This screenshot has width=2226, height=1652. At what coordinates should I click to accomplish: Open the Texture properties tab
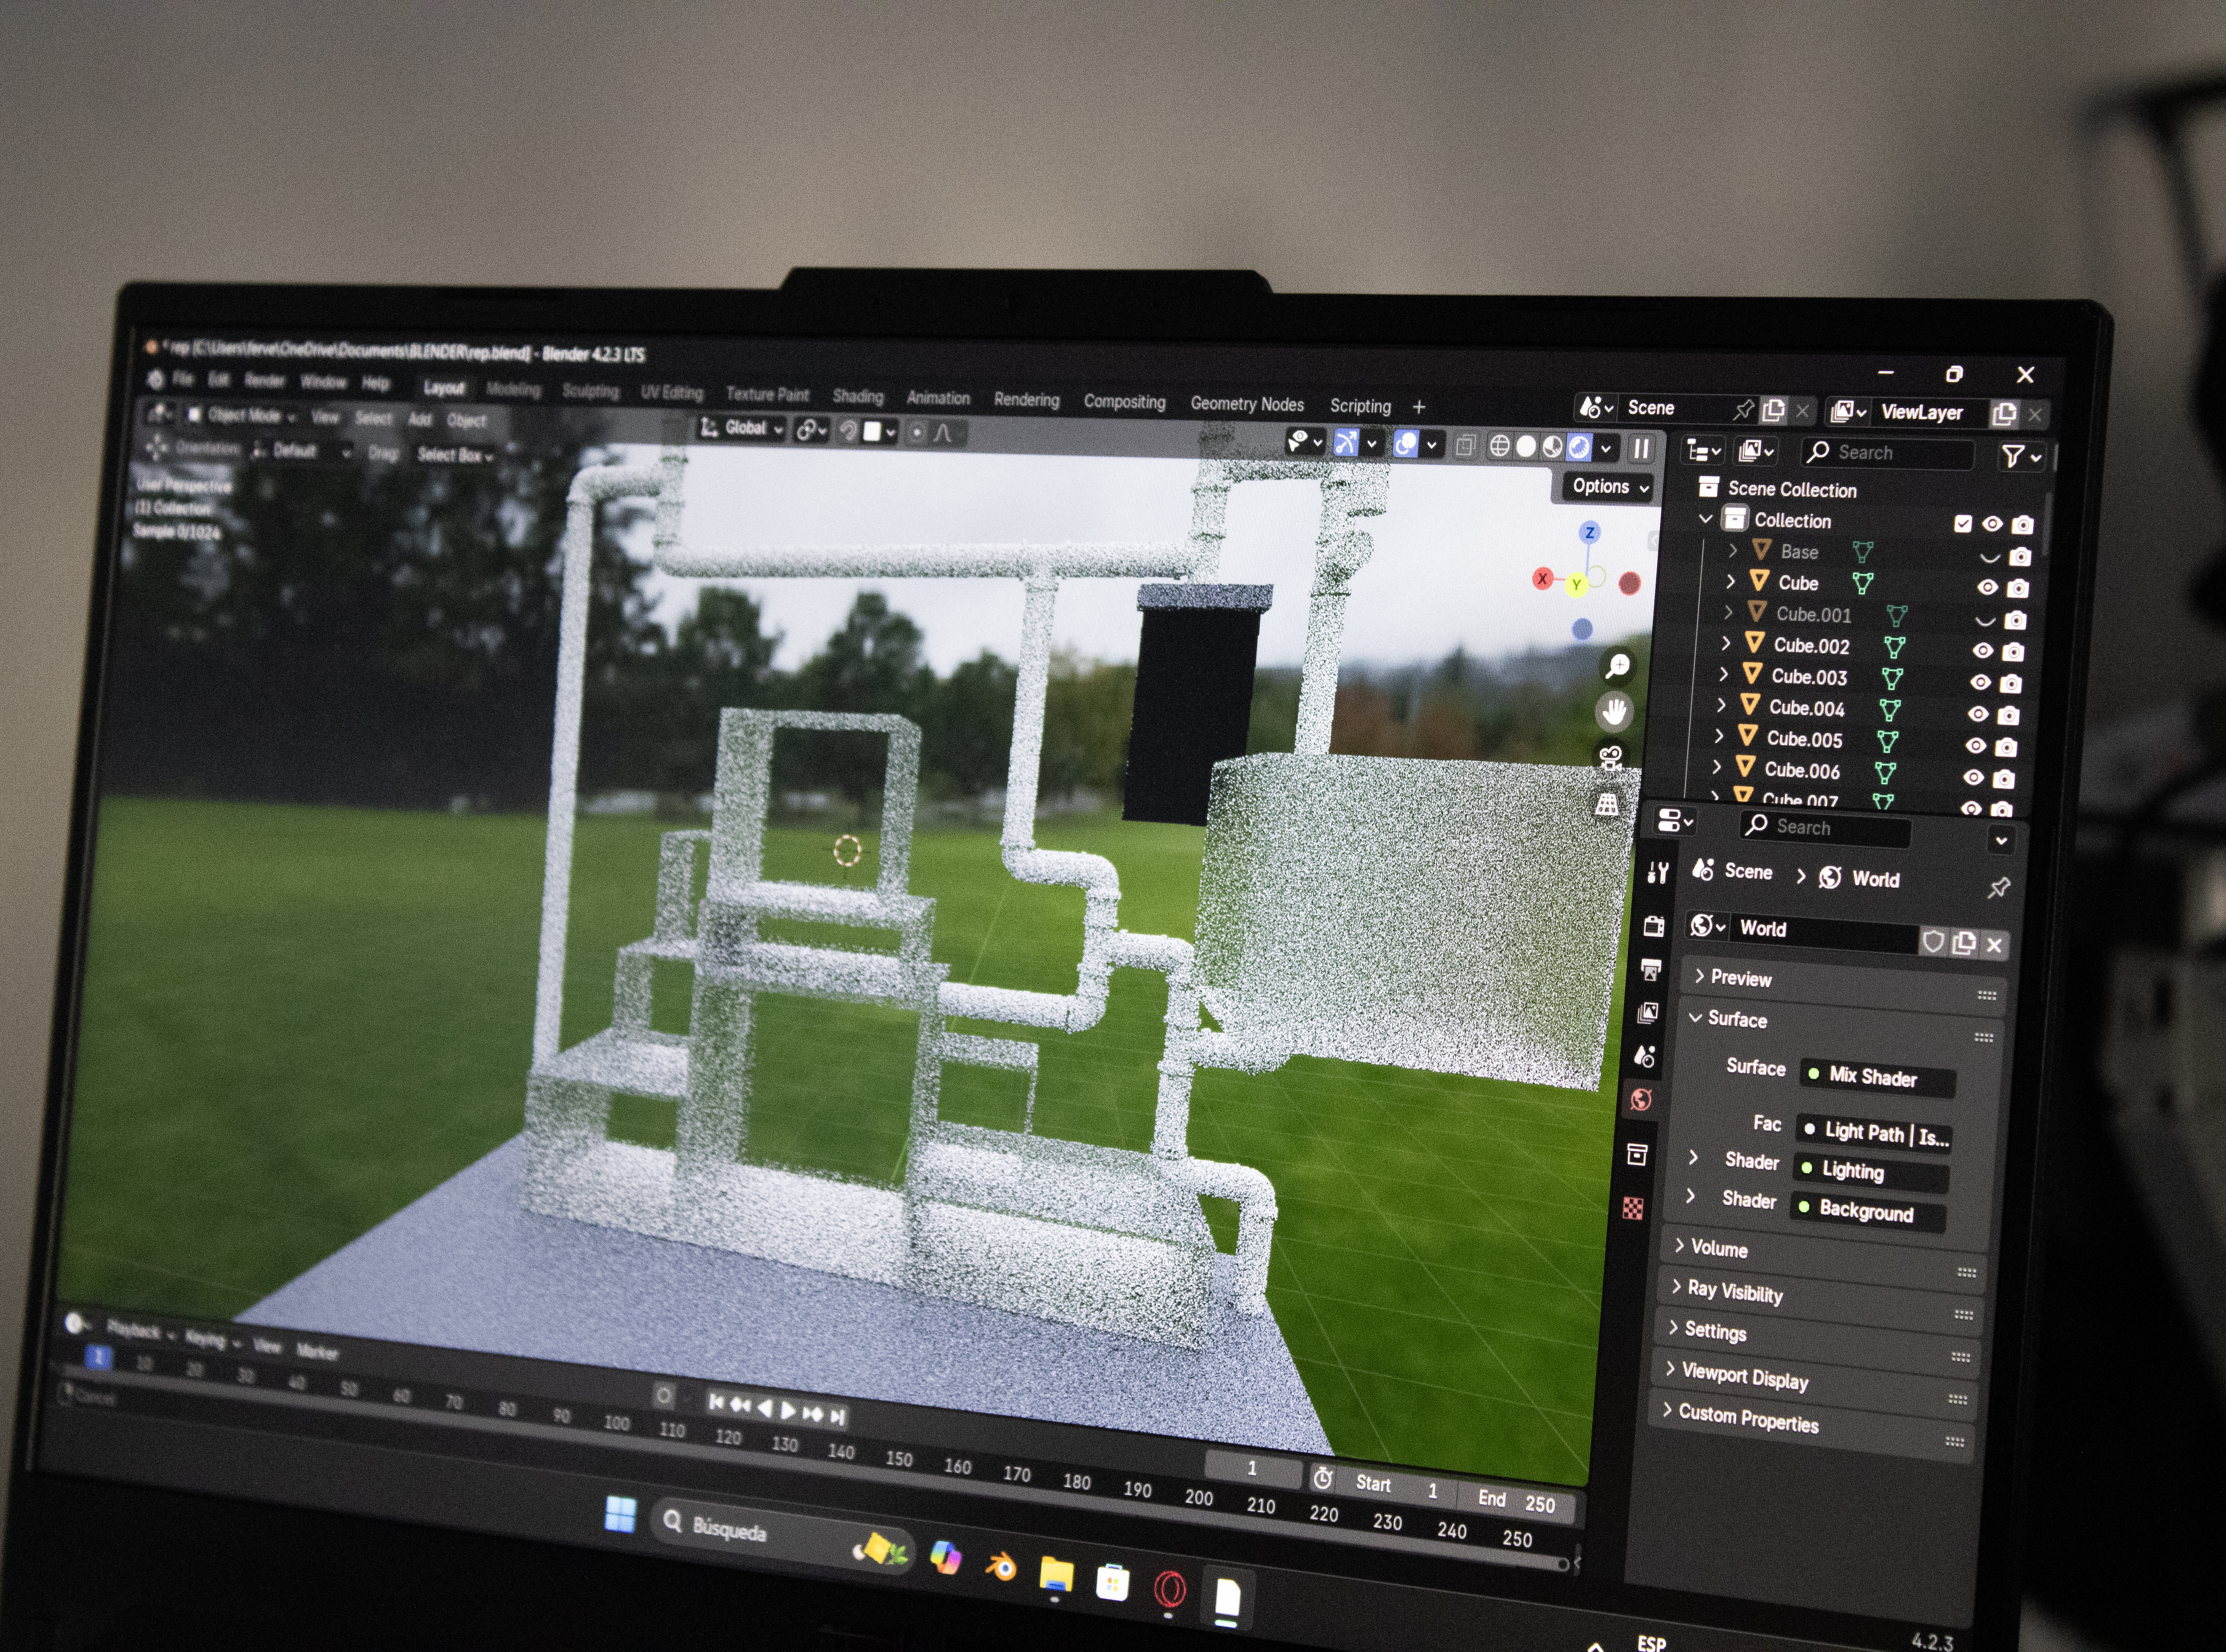coord(1633,1208)
